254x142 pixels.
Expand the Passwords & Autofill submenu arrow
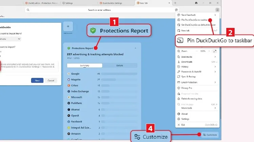point(215,72)
